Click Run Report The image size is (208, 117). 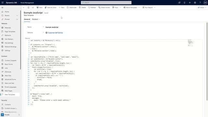pyautogui.click(x=148, y=7)
